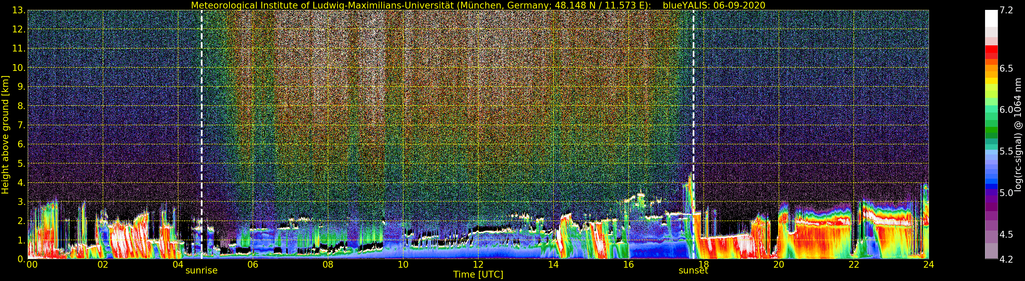Viewport: 1025px width, 281px height.
Task: Click the height axis tick label "7."
Action: (x=21, y=125)
